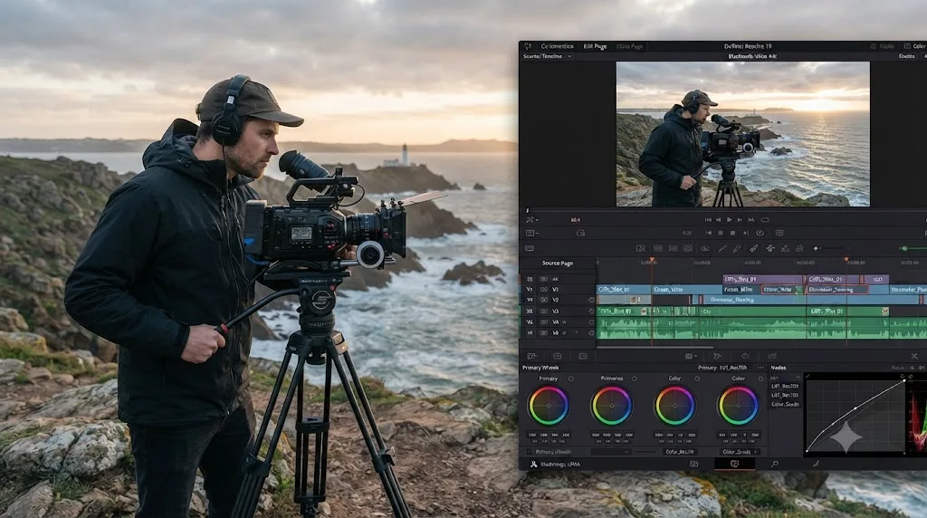Click the Color_Rec709 field below the third wheel

[x=679, y=452]
